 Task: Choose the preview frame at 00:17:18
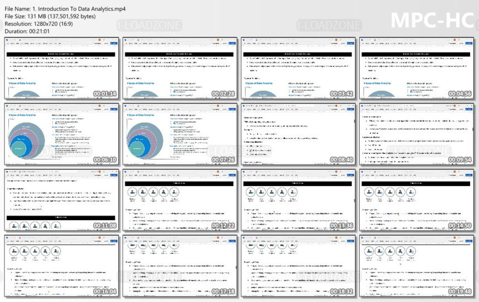180,266
